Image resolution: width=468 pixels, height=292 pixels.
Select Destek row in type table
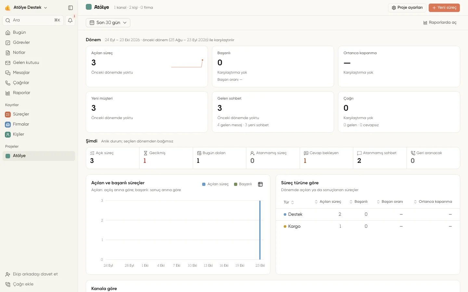(x=368, y=214)
